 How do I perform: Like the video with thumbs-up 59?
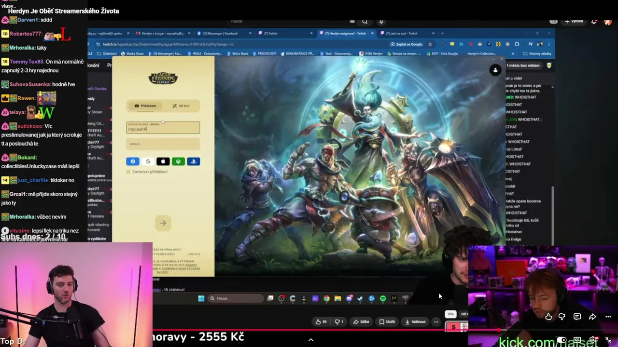(322, 321)
